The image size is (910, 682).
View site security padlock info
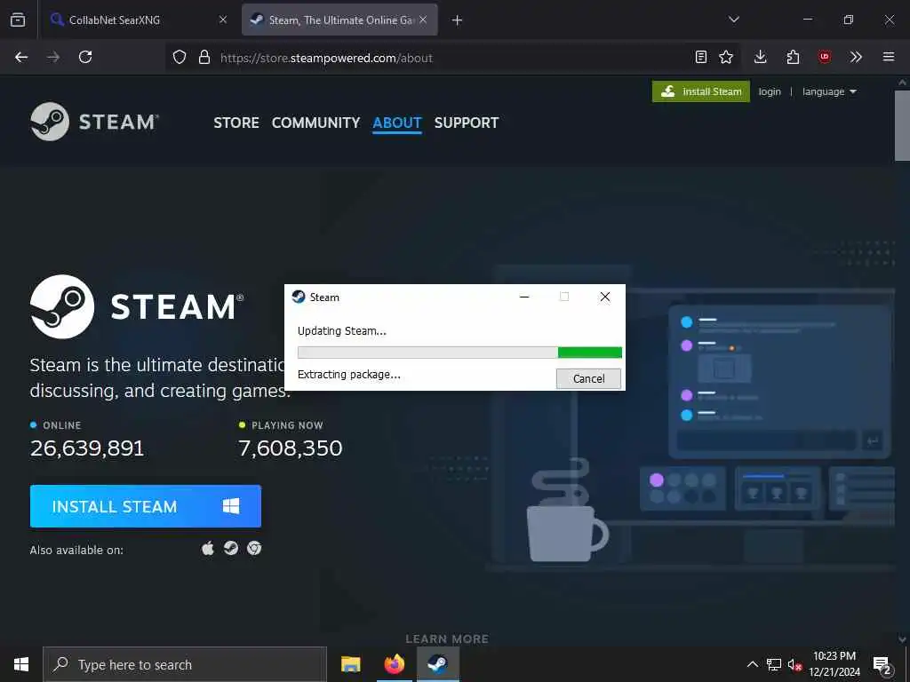pos(204,57)
